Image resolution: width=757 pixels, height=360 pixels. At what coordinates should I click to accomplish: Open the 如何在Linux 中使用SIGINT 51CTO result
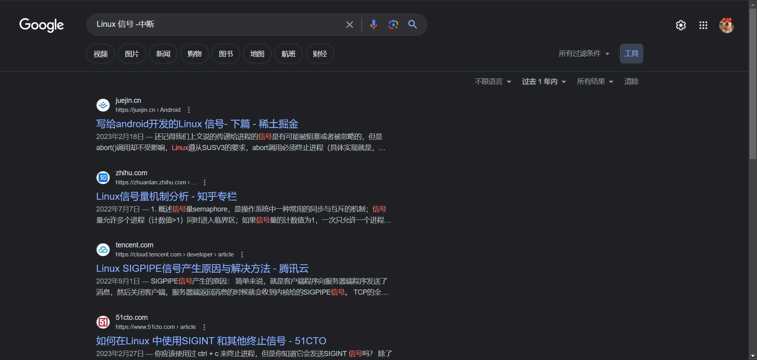211,341
